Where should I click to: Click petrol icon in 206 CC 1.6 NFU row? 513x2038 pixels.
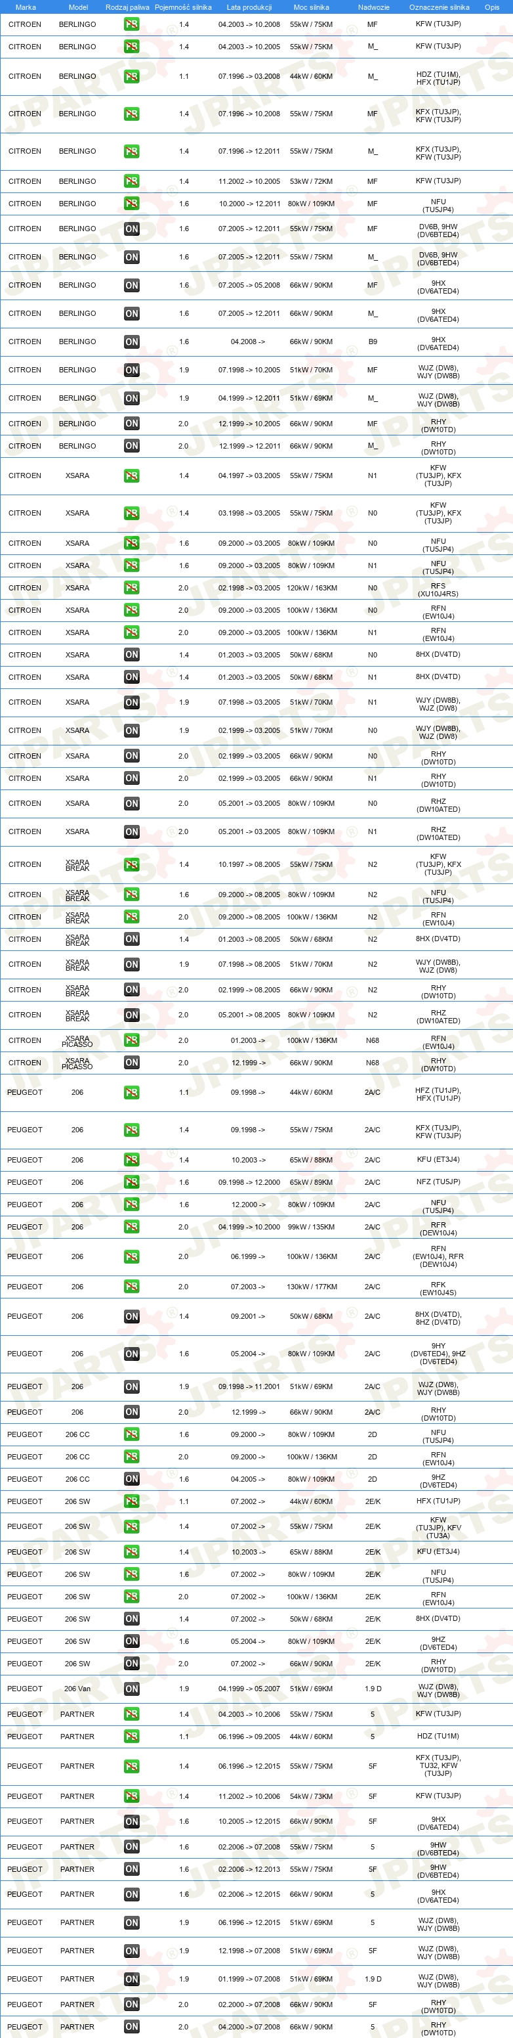point(131,1434)
